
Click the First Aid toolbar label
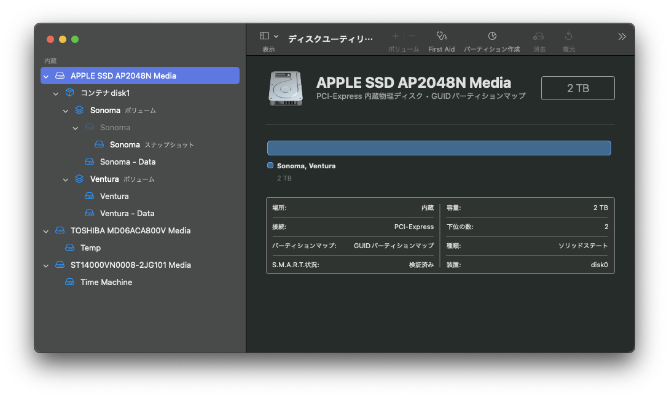(x=442, y=50)
